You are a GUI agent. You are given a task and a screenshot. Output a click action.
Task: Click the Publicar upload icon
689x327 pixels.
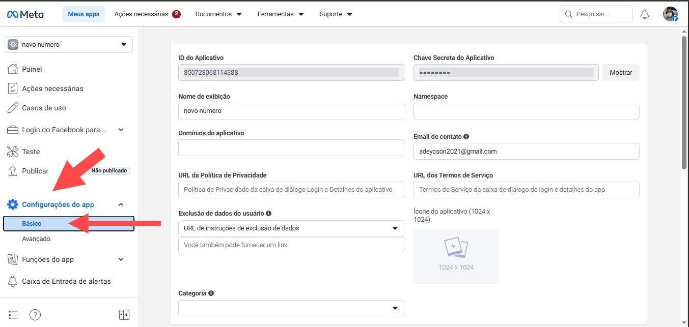tap(13, 171)
